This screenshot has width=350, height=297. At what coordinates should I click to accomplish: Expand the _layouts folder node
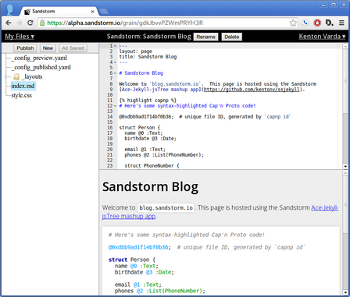click(6, 76)
